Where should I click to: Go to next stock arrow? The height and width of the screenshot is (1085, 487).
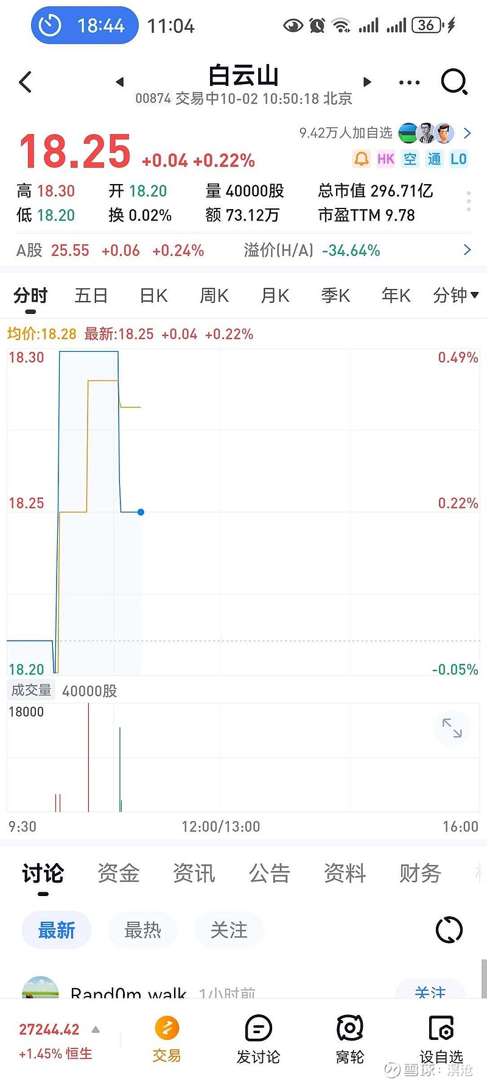click(367, 82)
